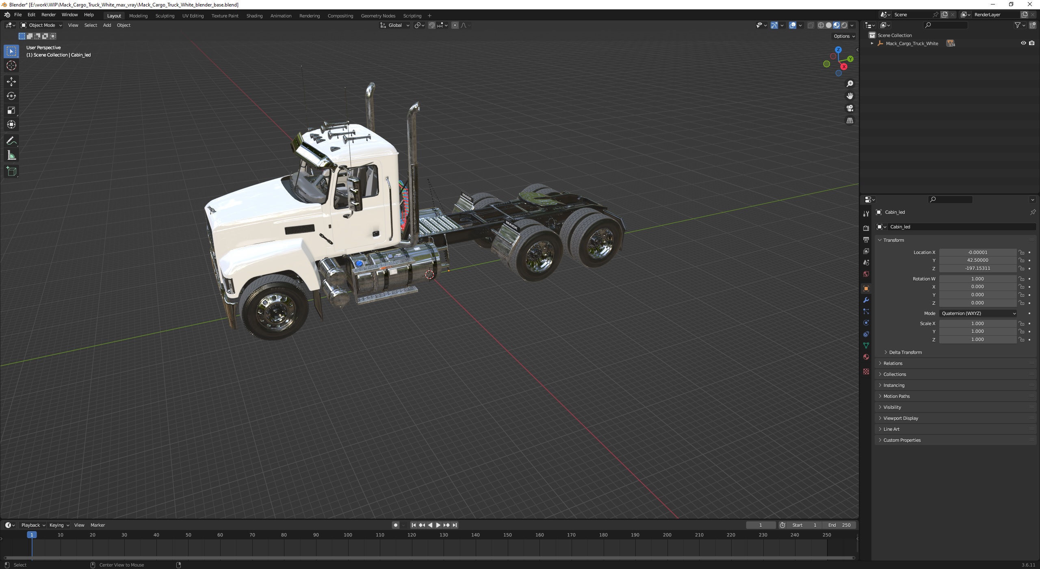Viewport: 1040px width, 569px height.
Task: Open the Texture properties checker tab
Action: point(866,371)
